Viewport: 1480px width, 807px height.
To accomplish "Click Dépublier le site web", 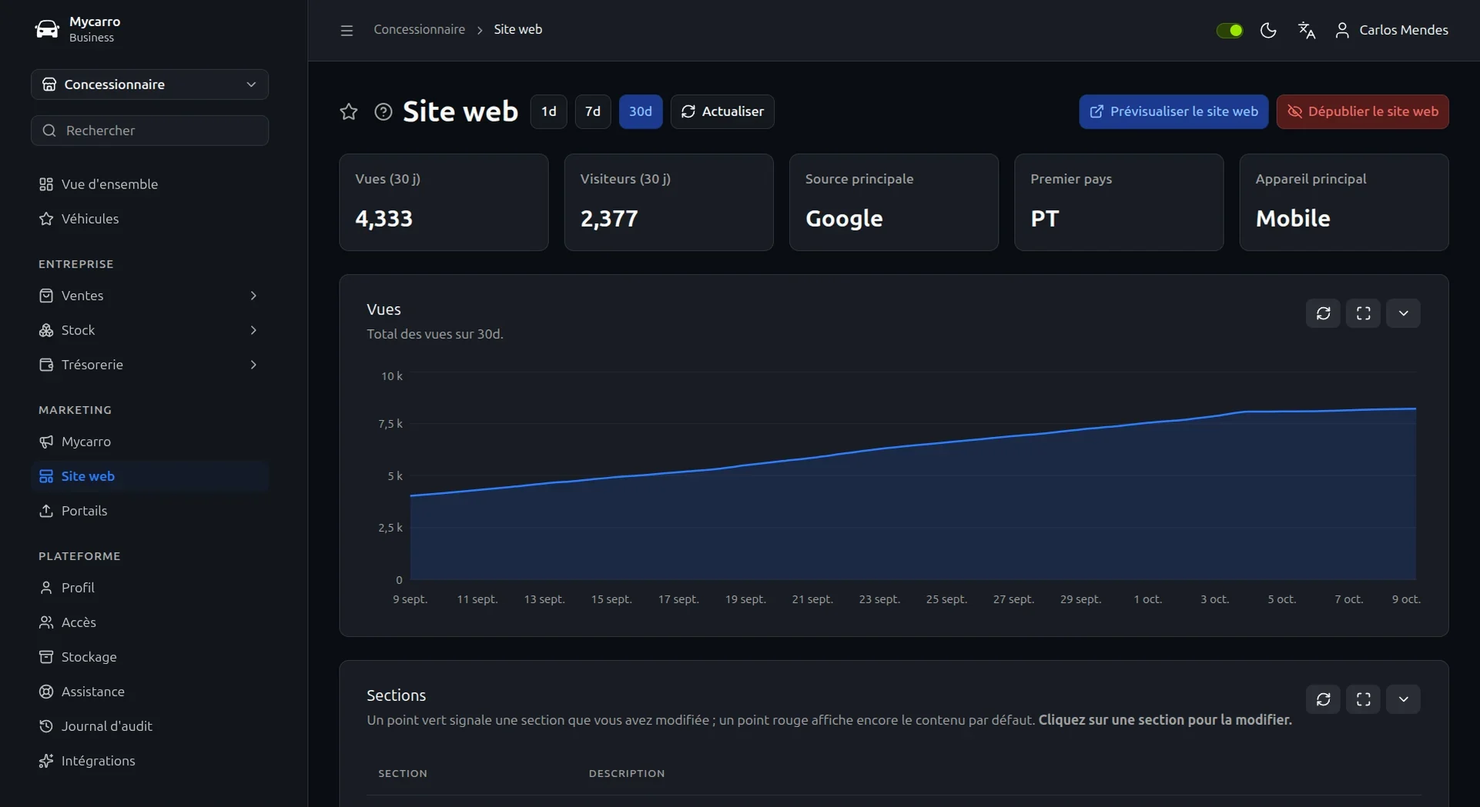I will (x=1362, y=112).
